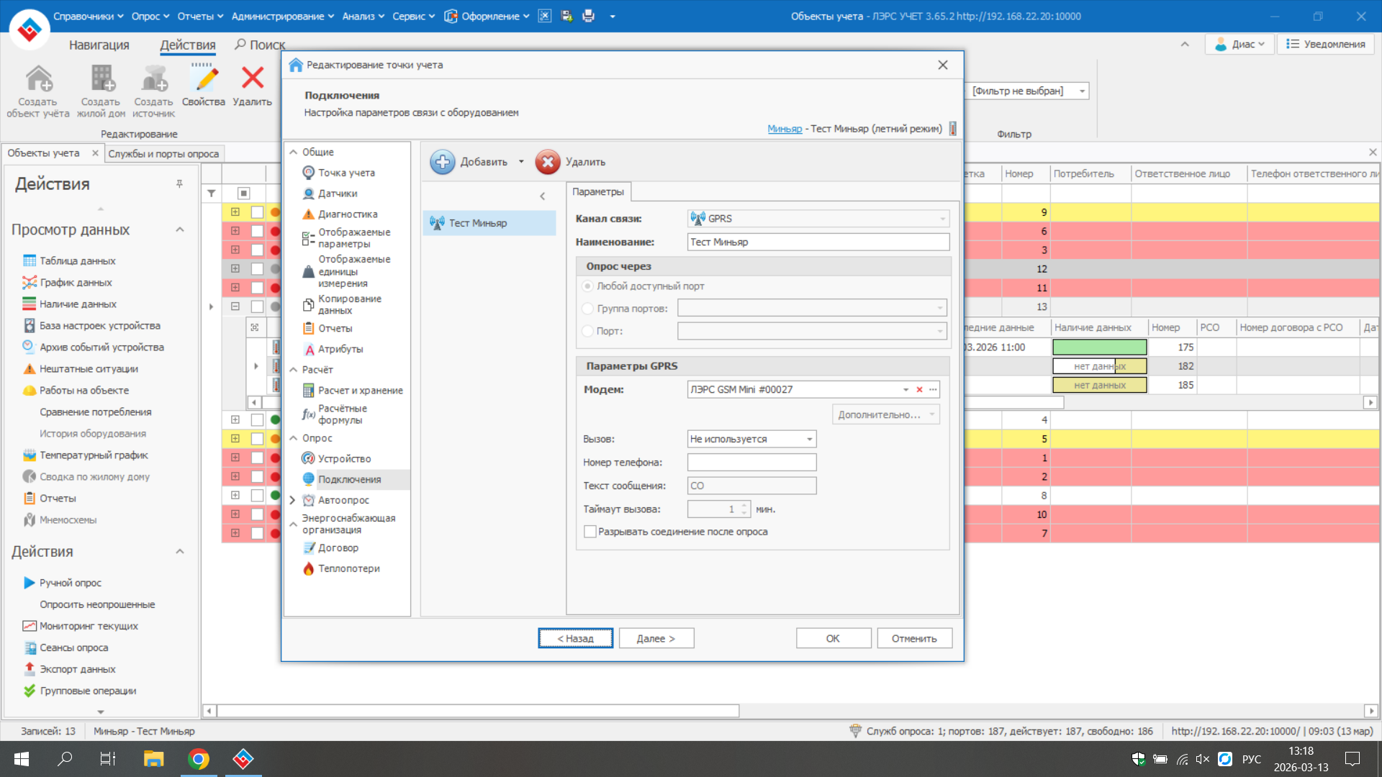The image size is (1382, 777).
Task: Open the call type dropdown
Action: (x=809, y=439)
